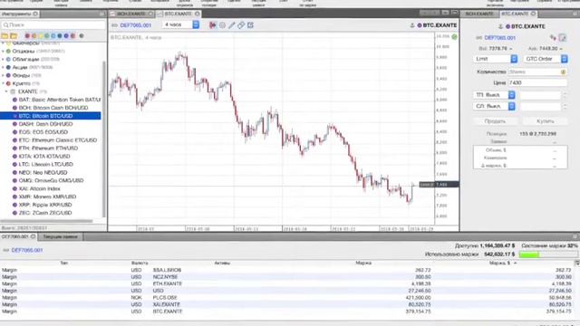Image resolution: width=580 pixels, height=326 pixels.
Task: Click the DEF7065.001 link in the bottom panel
Action: 27,250
